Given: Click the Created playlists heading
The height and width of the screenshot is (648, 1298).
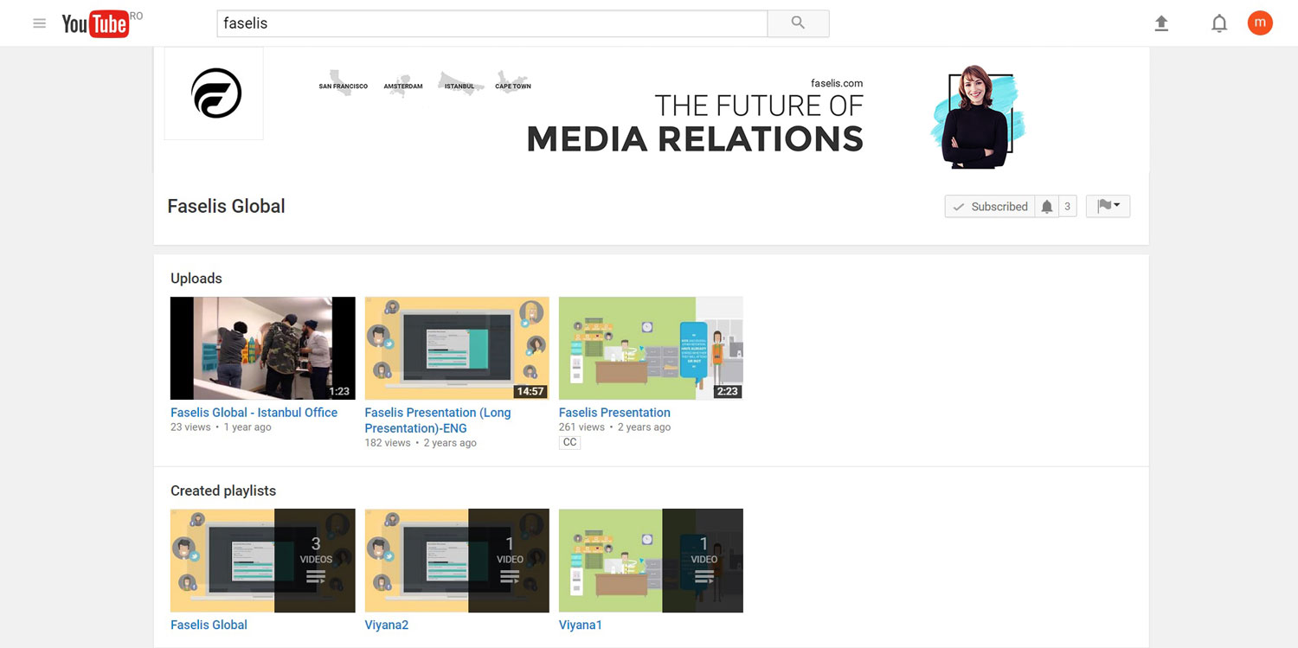Looking at the screenshot, I should (x=223, y=491).
